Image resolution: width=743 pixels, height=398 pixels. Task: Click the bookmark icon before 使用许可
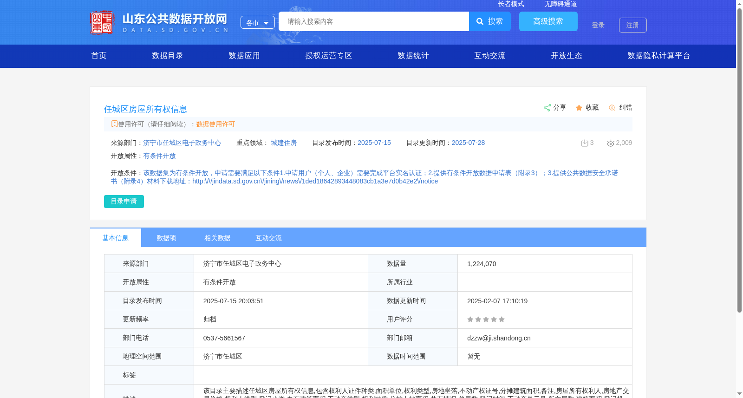click(x=114, y=124)
